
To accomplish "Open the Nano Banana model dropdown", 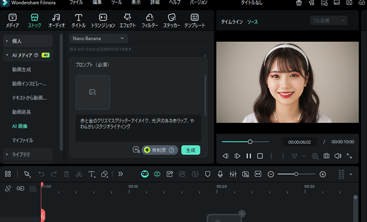I will tap(98, 38).
